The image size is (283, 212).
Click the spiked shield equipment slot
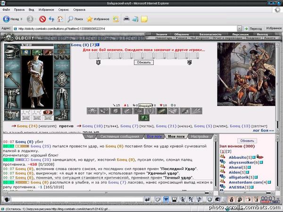[x=62, y=80]
